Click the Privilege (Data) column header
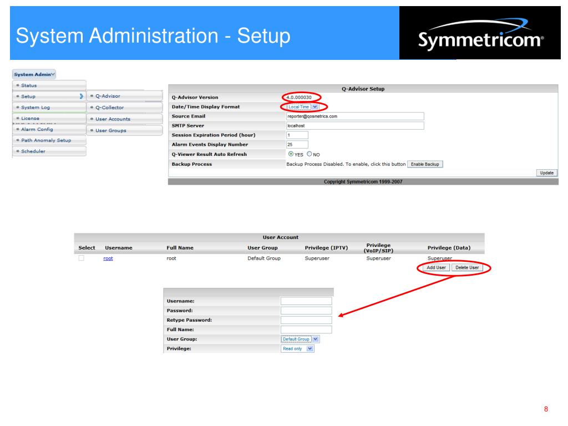Image resolution: width=568 pixels, height=426 pixels. [449, 248]
